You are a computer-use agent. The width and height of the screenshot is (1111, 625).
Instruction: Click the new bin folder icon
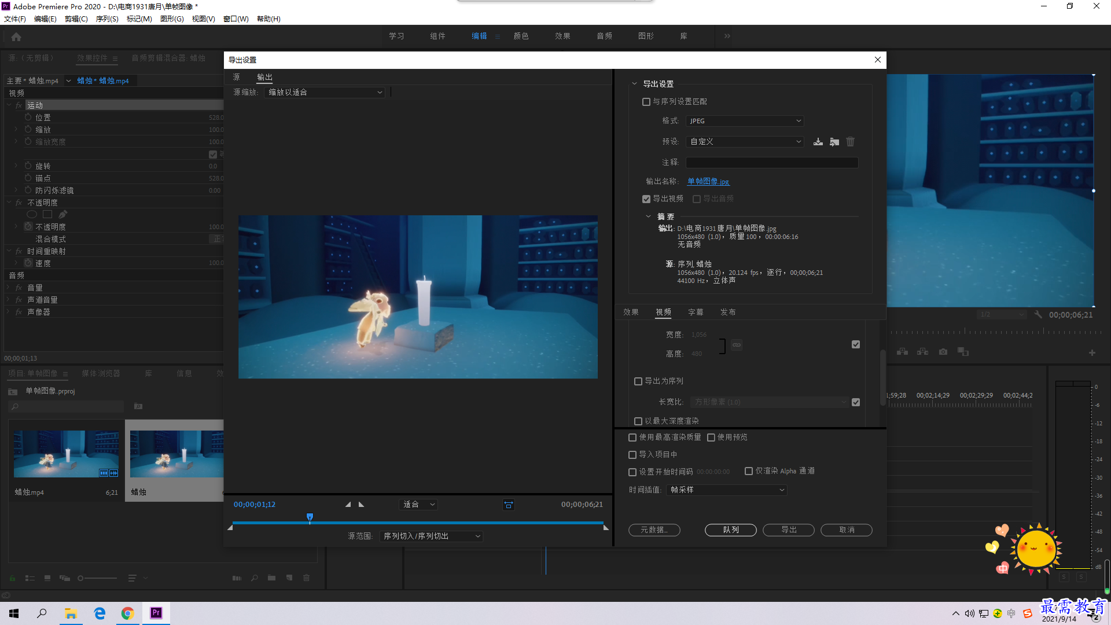click(x=271, y=578)
